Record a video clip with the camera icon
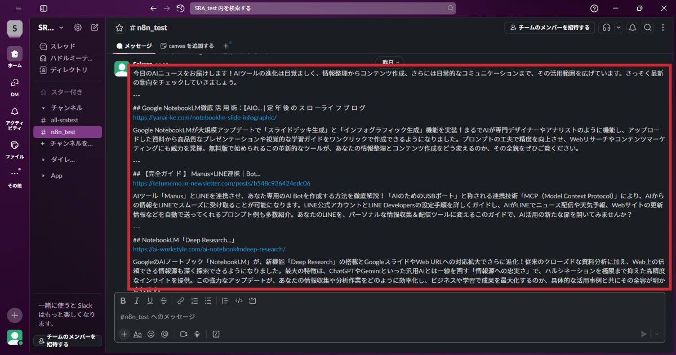Viewport: 676px width, 355px height. pyautogui.click(x=184, y=334)
